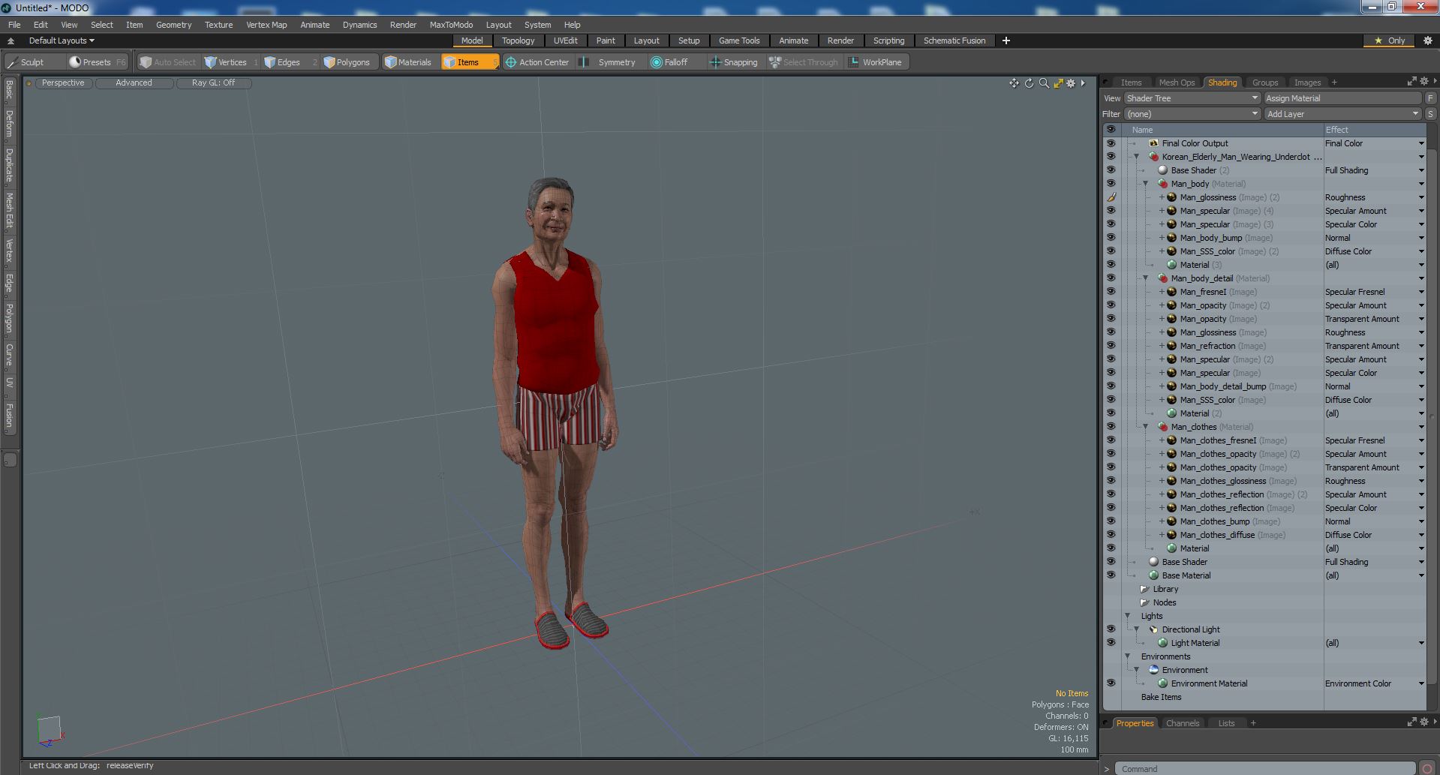Select the Sculpt tool icon
The height and width of the screenshot is (775, 1440).
click(12, 62)
